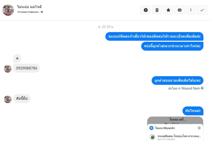Screen dimensions: 211x143
Task: Click the Facebook icon next to โฆษณาที่คุณคลิก
Action: 152,128
